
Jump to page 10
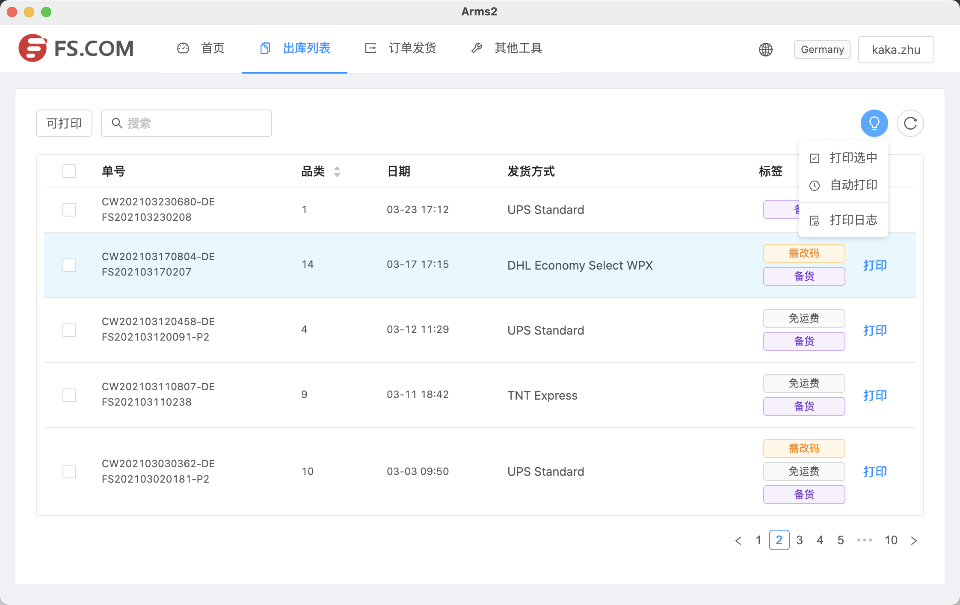coord(891,540)
